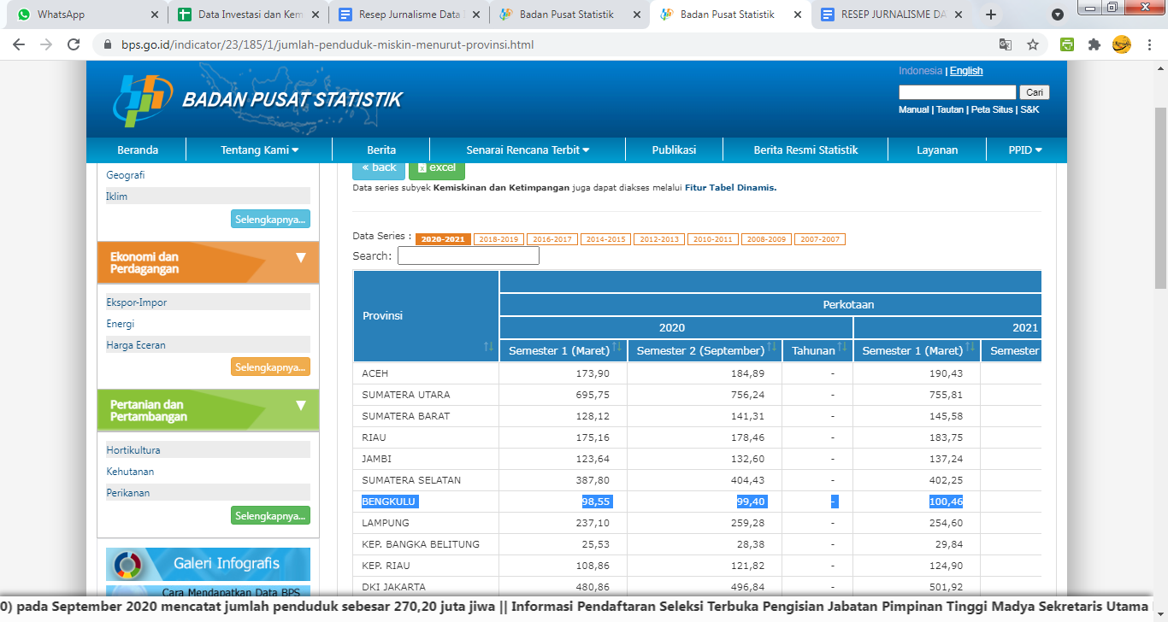
Task: Reload the page with the refresh icon
Action: pyautogui.click(x=74, y=44)
